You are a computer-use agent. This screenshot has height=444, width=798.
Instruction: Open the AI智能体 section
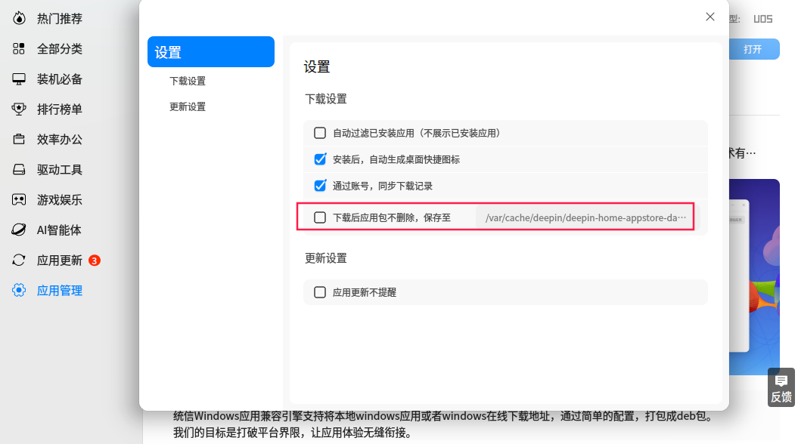coord(59,230)
